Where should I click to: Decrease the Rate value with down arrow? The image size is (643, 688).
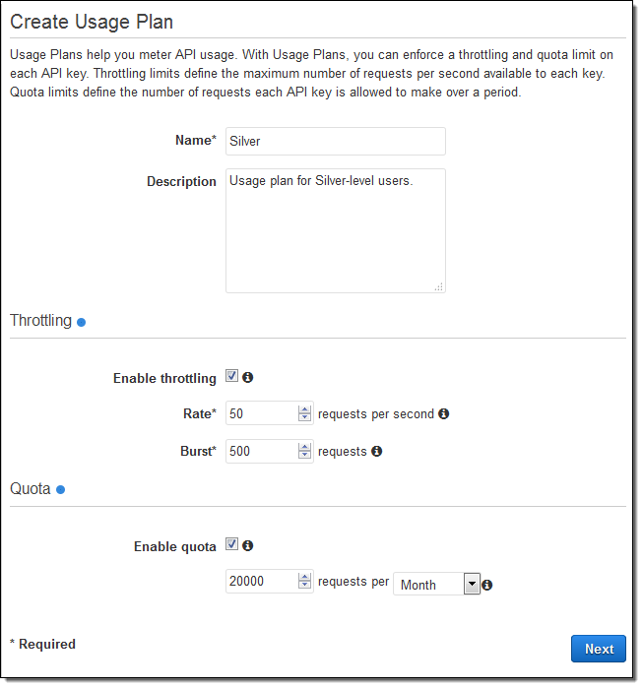(305, 419)
